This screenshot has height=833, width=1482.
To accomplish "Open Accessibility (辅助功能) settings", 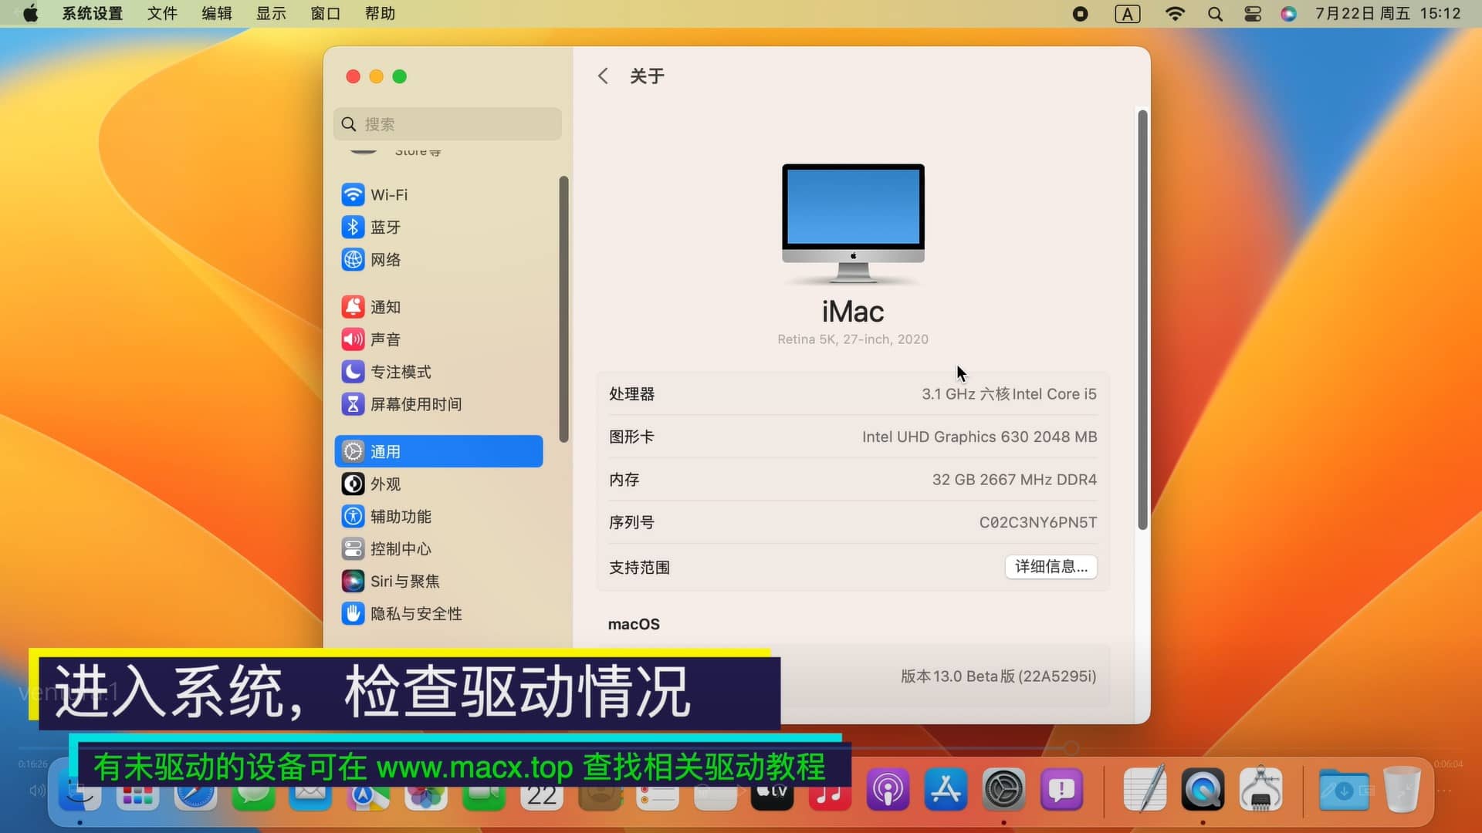I will click(400, 517).
